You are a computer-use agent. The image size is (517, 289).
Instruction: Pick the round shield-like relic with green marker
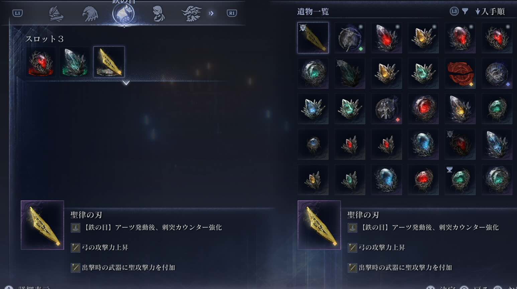(x=350, y=38)
